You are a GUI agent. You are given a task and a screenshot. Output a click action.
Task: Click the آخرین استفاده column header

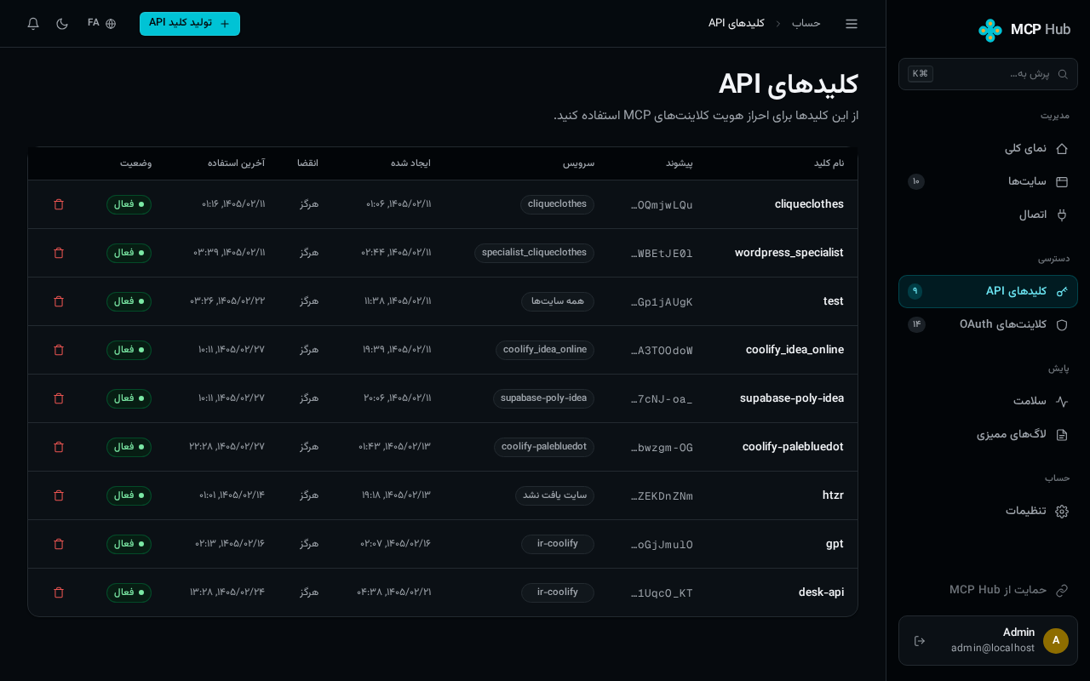point(236,163)
